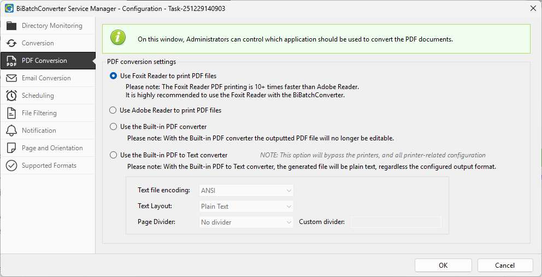Click the Directory Monitoring folder icon
The image size is (542, 277).
click(11, 26)
